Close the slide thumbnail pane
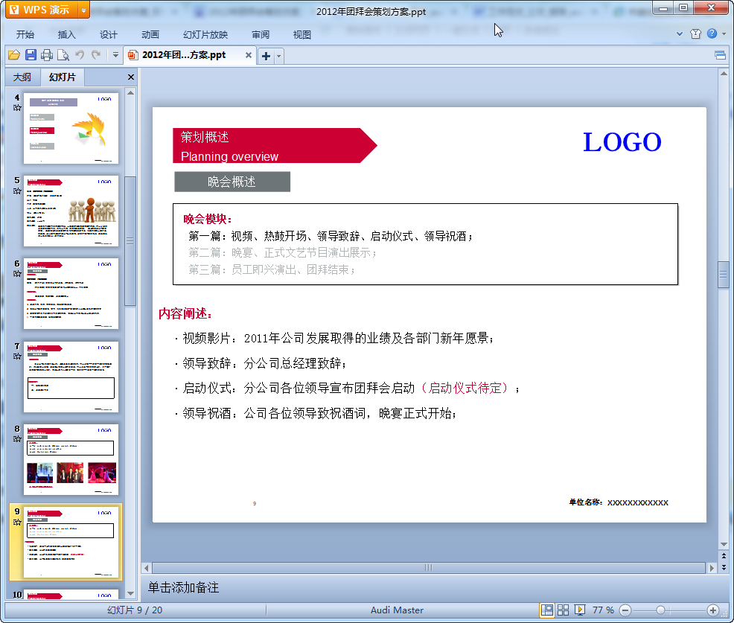This screenshot has height=623, width=734. (x=131, y=77)
